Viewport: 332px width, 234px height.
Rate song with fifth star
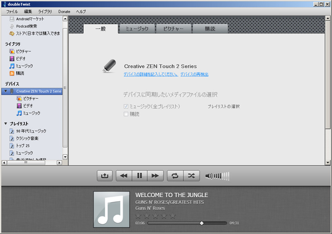pos(173,216)
